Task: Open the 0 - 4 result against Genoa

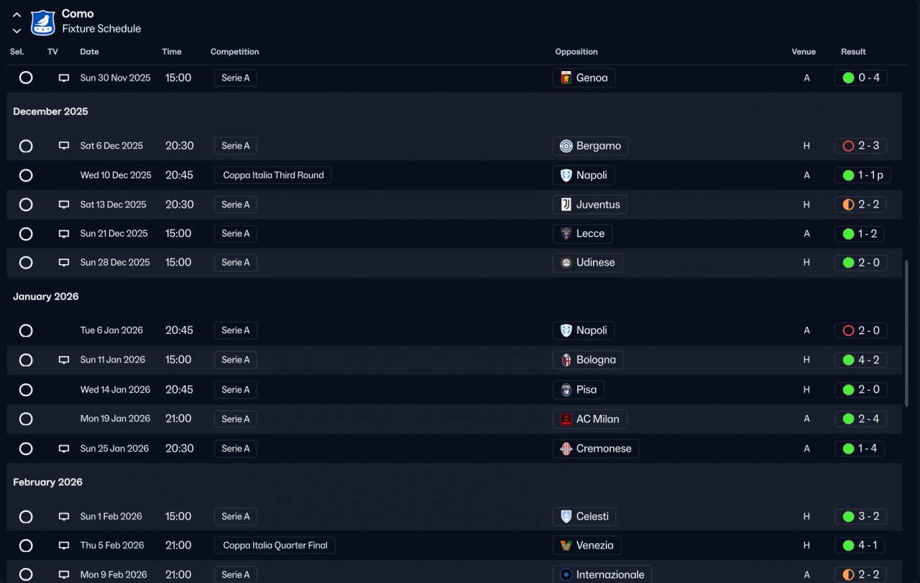Action: tap(861, 78)
